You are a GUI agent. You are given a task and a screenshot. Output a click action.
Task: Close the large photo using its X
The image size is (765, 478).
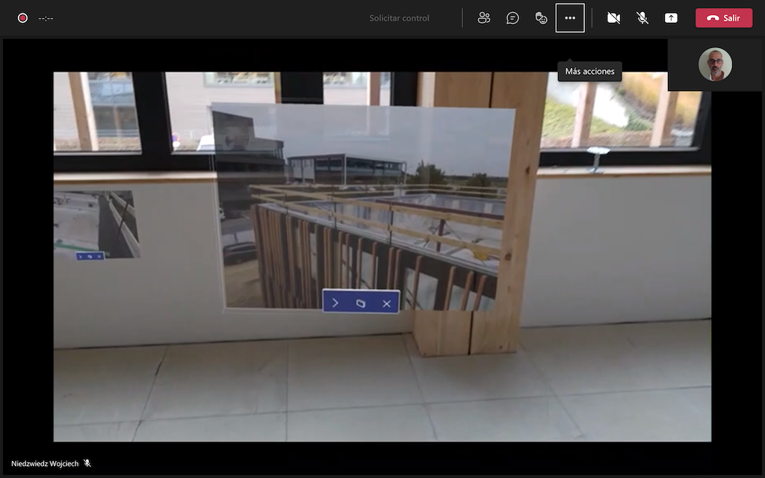pos(386,303)
